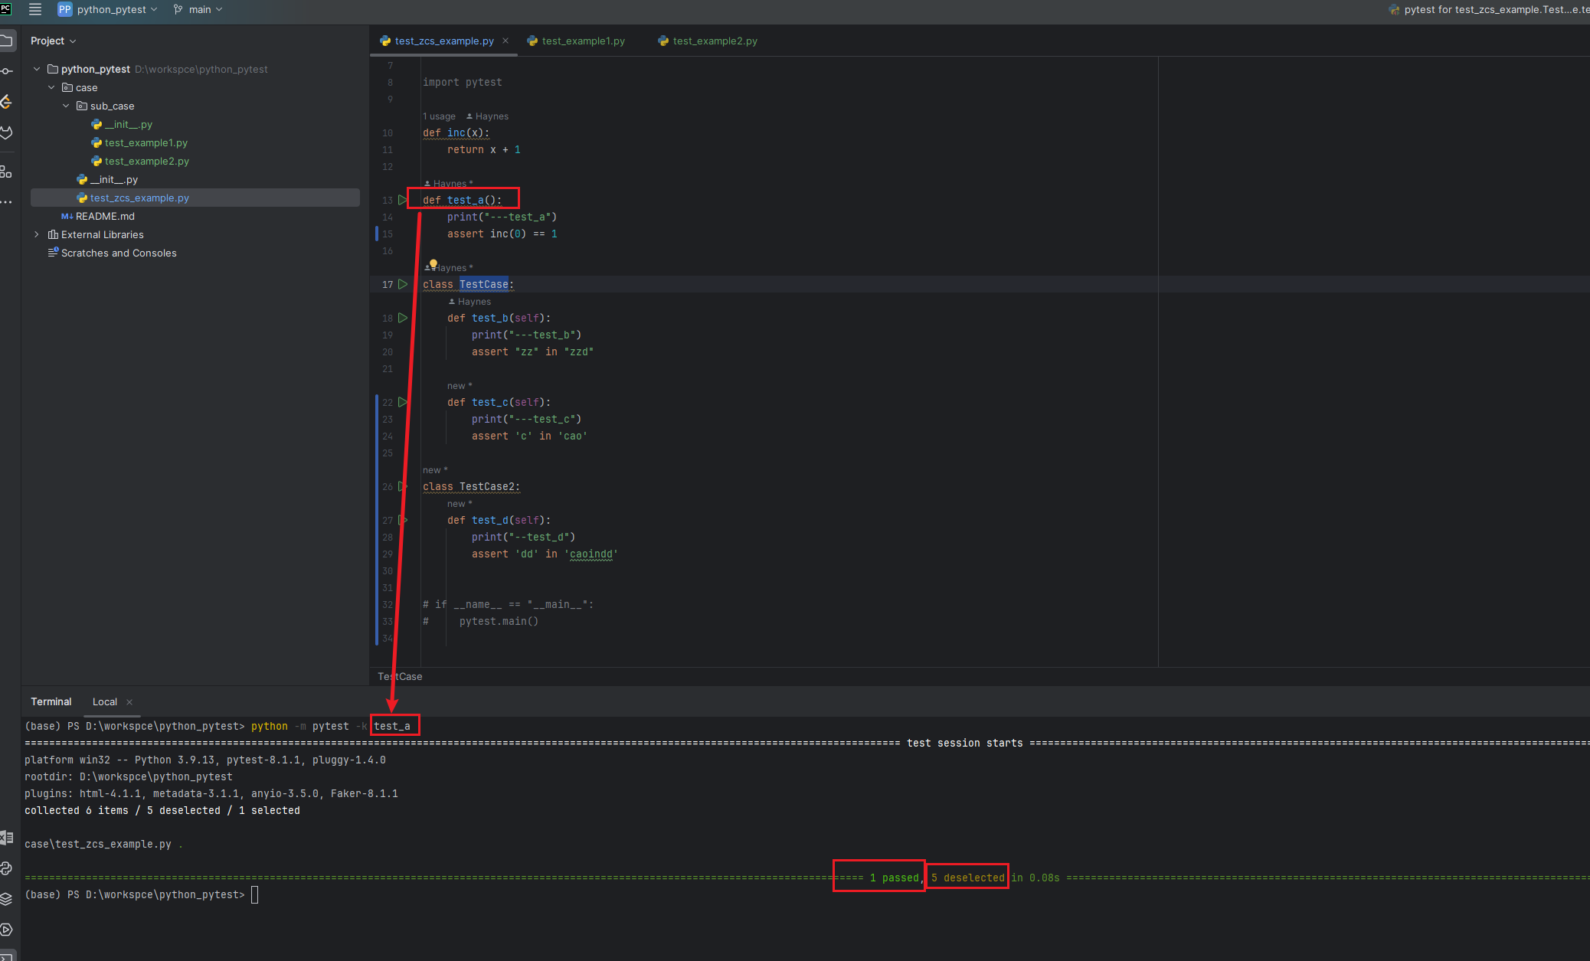Close the test_zcs_example.py tab

[x=505, y=41]
